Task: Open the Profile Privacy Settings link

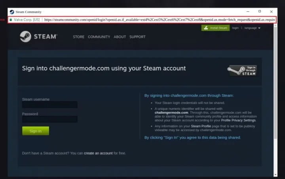Action: pyautogui.click(x=238, y=120)
